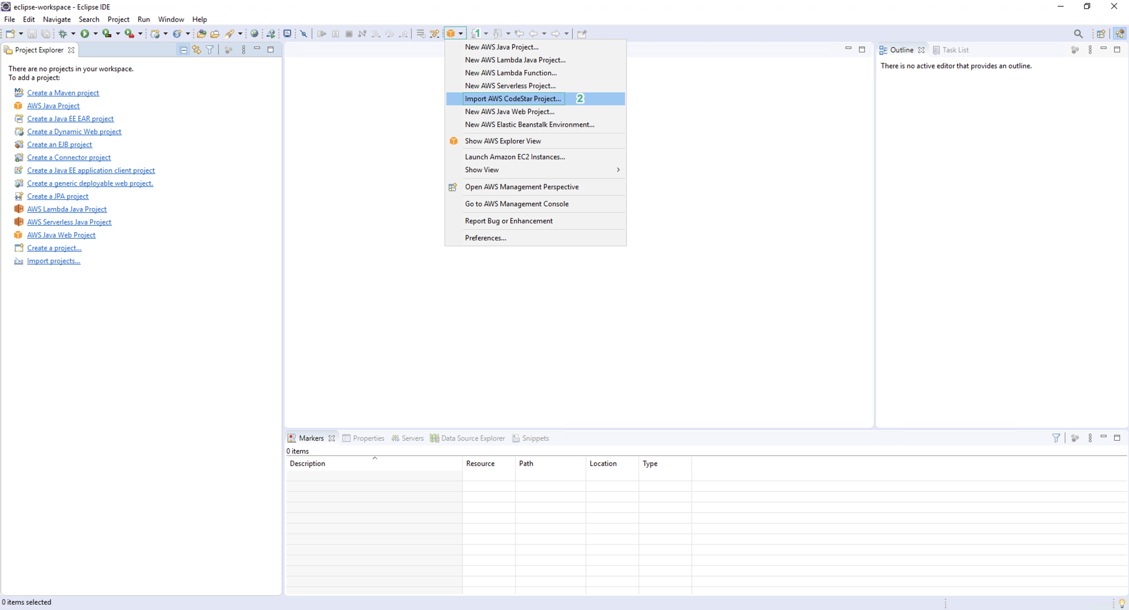Image resolution: width=1129 pixels, height=610 pixels.
Task: Click the New wizard toolbar icon
Action: pyautogui.click(x=10, y=33)
